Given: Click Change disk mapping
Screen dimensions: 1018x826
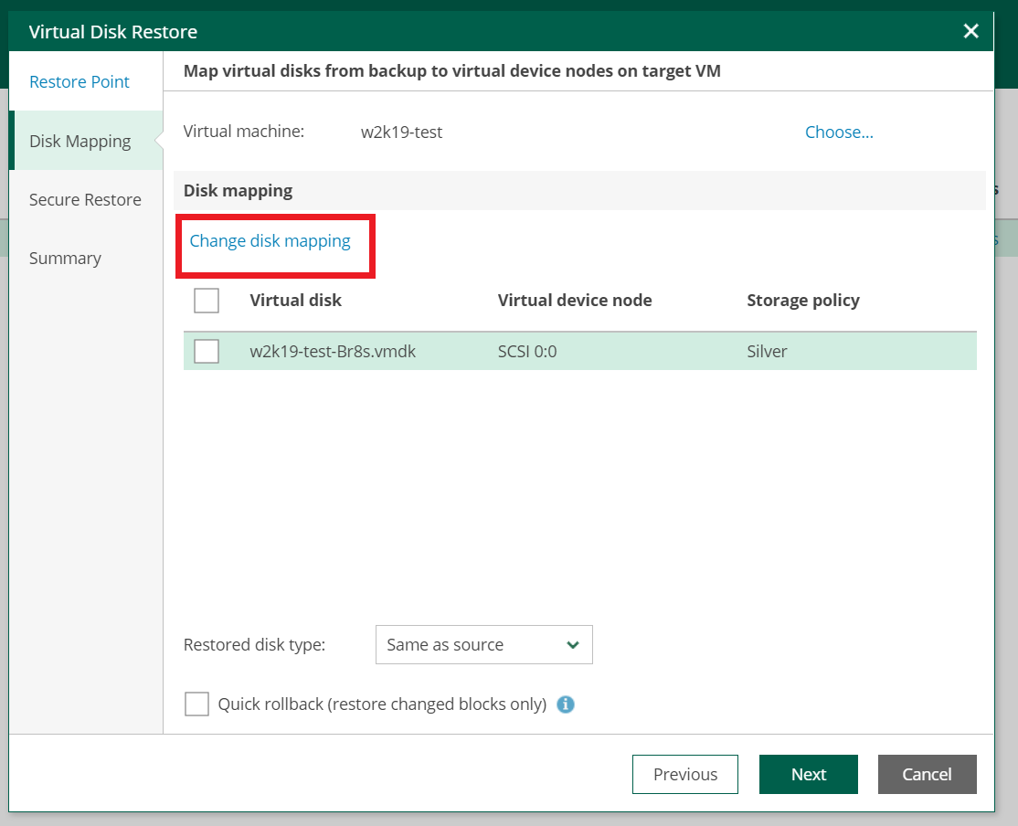Looking at the screenshot, I should pos(269,240).
